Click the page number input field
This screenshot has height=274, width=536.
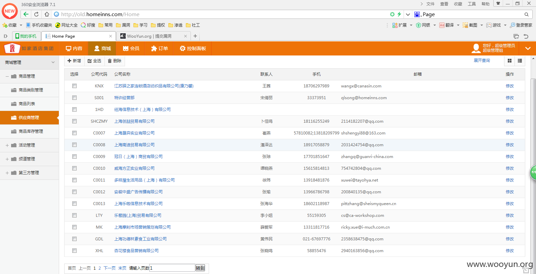(x=172, y=268)
